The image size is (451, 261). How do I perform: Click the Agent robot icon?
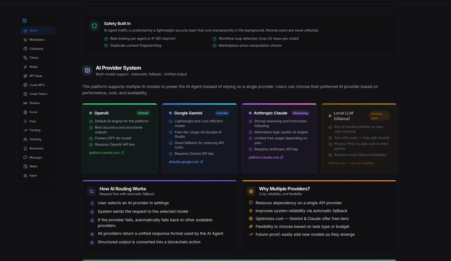click(25, 176)
